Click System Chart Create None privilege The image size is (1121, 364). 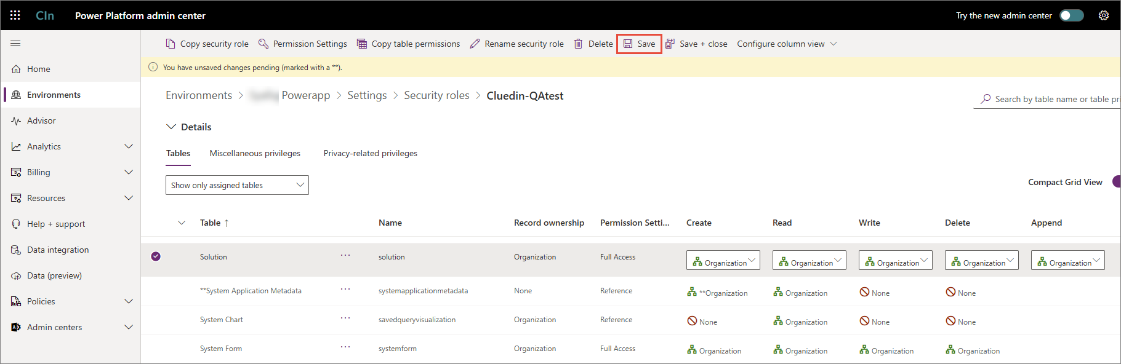[702, 322]
